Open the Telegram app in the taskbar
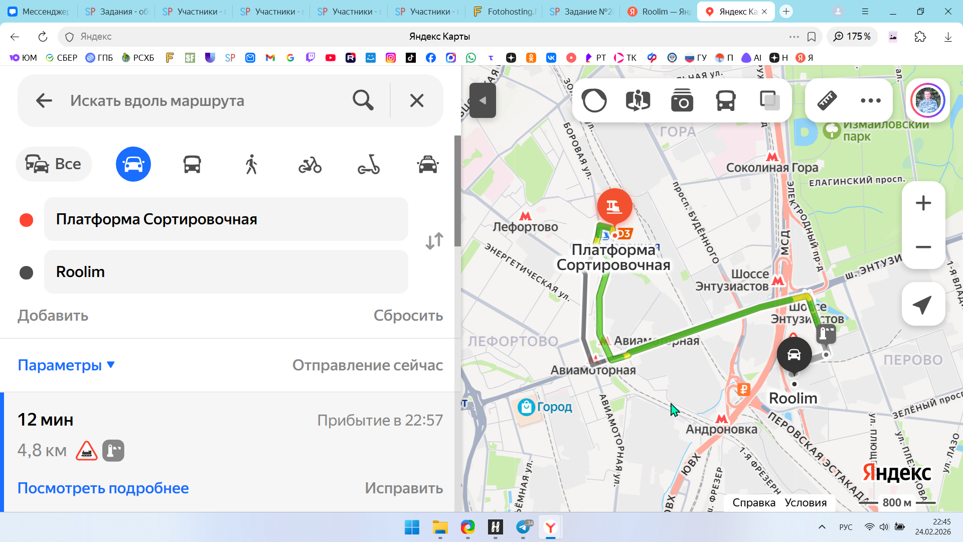The height and width of the screenshot is (542, 963). click(523, 527)
